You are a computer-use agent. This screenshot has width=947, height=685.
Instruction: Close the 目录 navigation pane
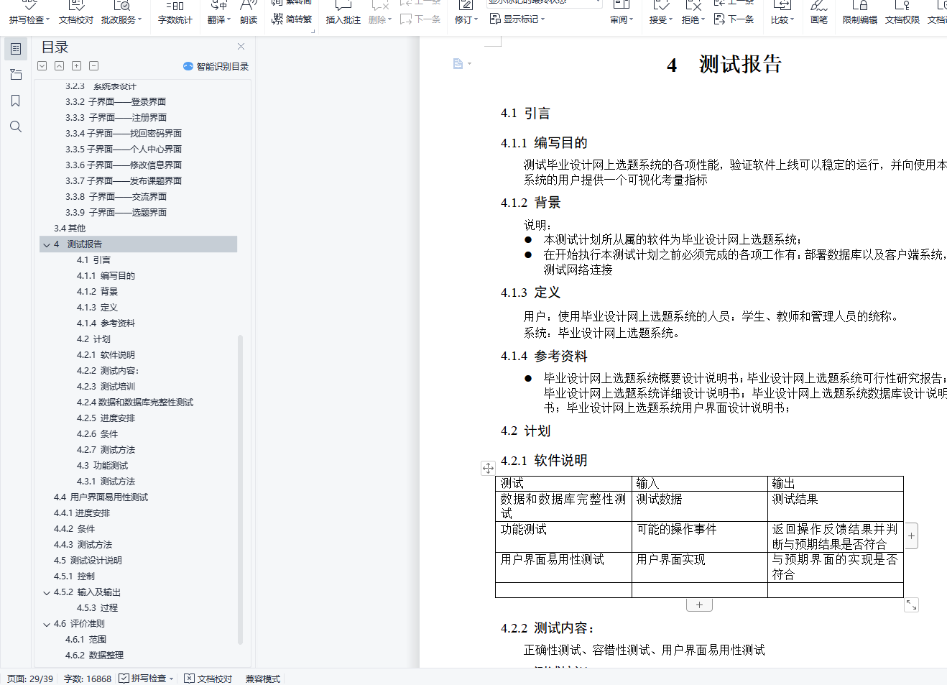(x=241, y=47)
